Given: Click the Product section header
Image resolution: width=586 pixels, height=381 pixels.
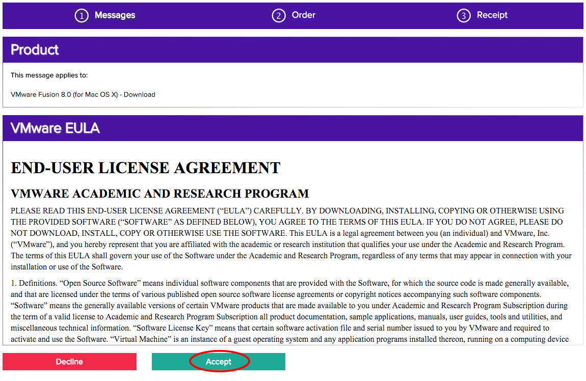Looking at the screenshot, I should click(x=35, y=50).
